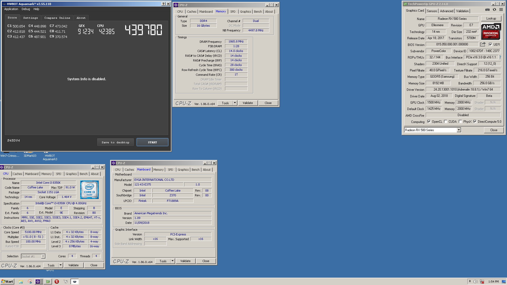Toggle the UEFI checkbox
The width and height of the screenshot is (507, 285).
pyautogui.click(x=490, y=44)
